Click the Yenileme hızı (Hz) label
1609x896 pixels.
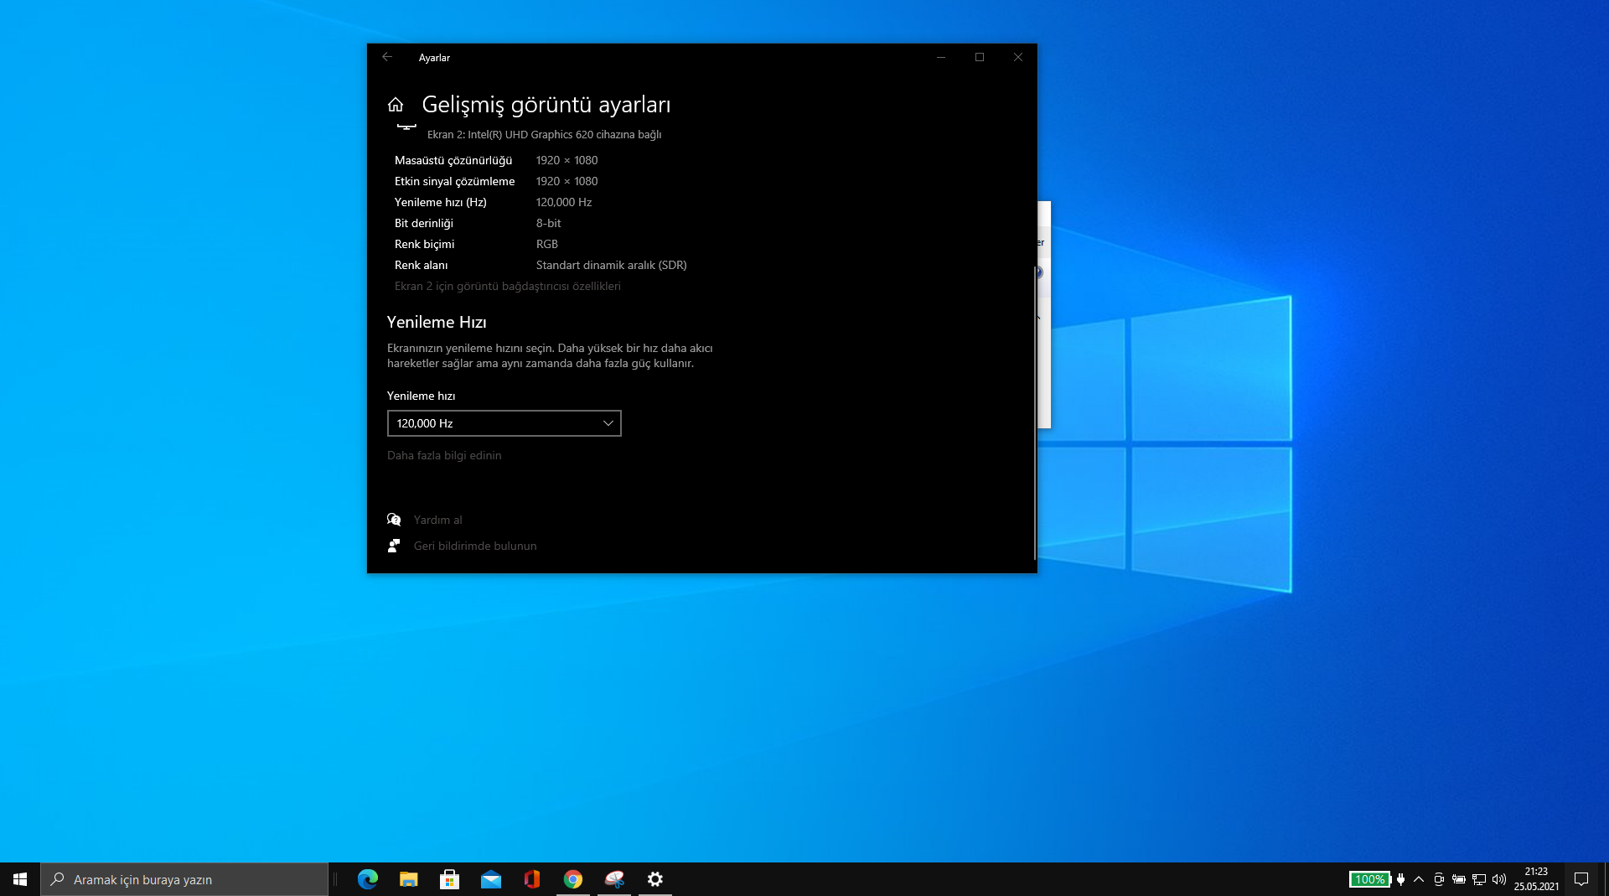440,202
